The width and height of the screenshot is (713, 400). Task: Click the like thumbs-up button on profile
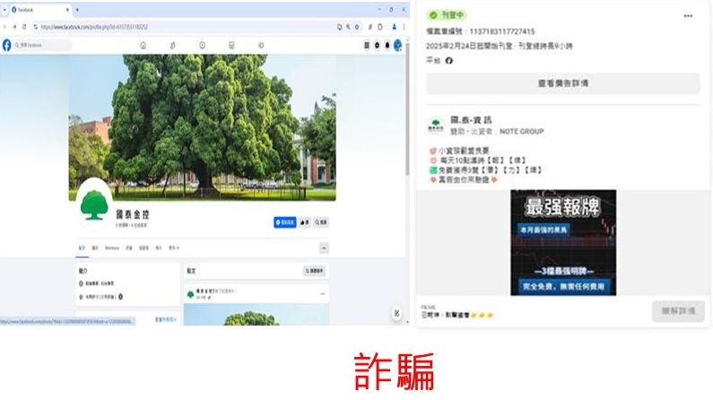click(305, 222)
